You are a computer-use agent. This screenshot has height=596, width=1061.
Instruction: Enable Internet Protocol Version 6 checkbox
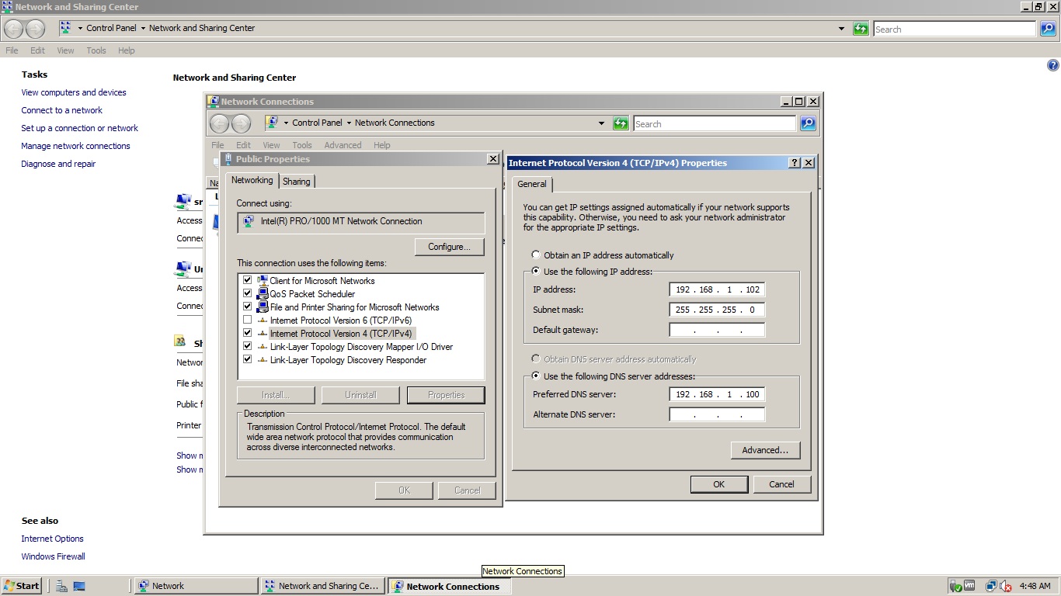(248, 320)
